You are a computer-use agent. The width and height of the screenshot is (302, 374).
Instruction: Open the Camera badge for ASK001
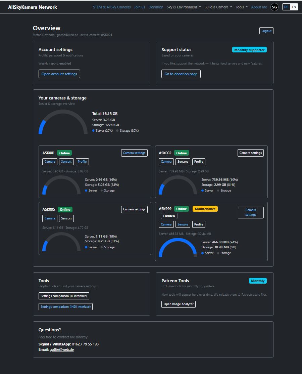click(49, 162)
